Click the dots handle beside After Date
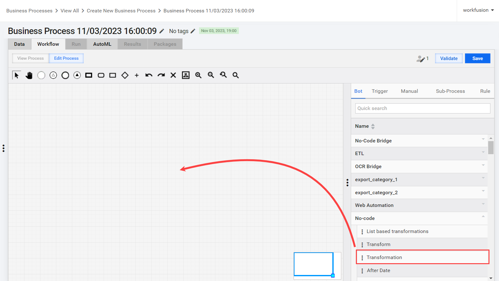The height and width of the screenshot is (281, 499). (x=362, y=271)
